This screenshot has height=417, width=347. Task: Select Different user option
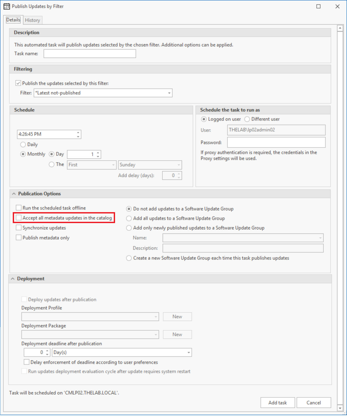[247, 119]
